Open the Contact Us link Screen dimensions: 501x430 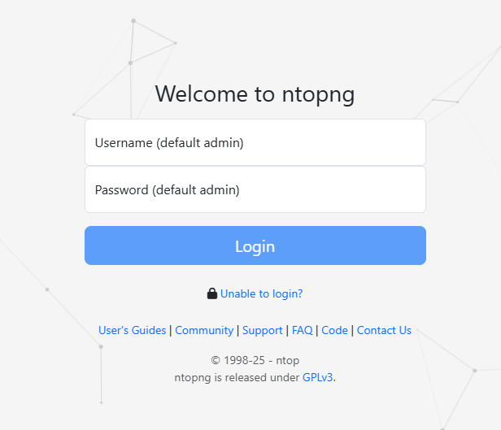(x=384, y=330)
